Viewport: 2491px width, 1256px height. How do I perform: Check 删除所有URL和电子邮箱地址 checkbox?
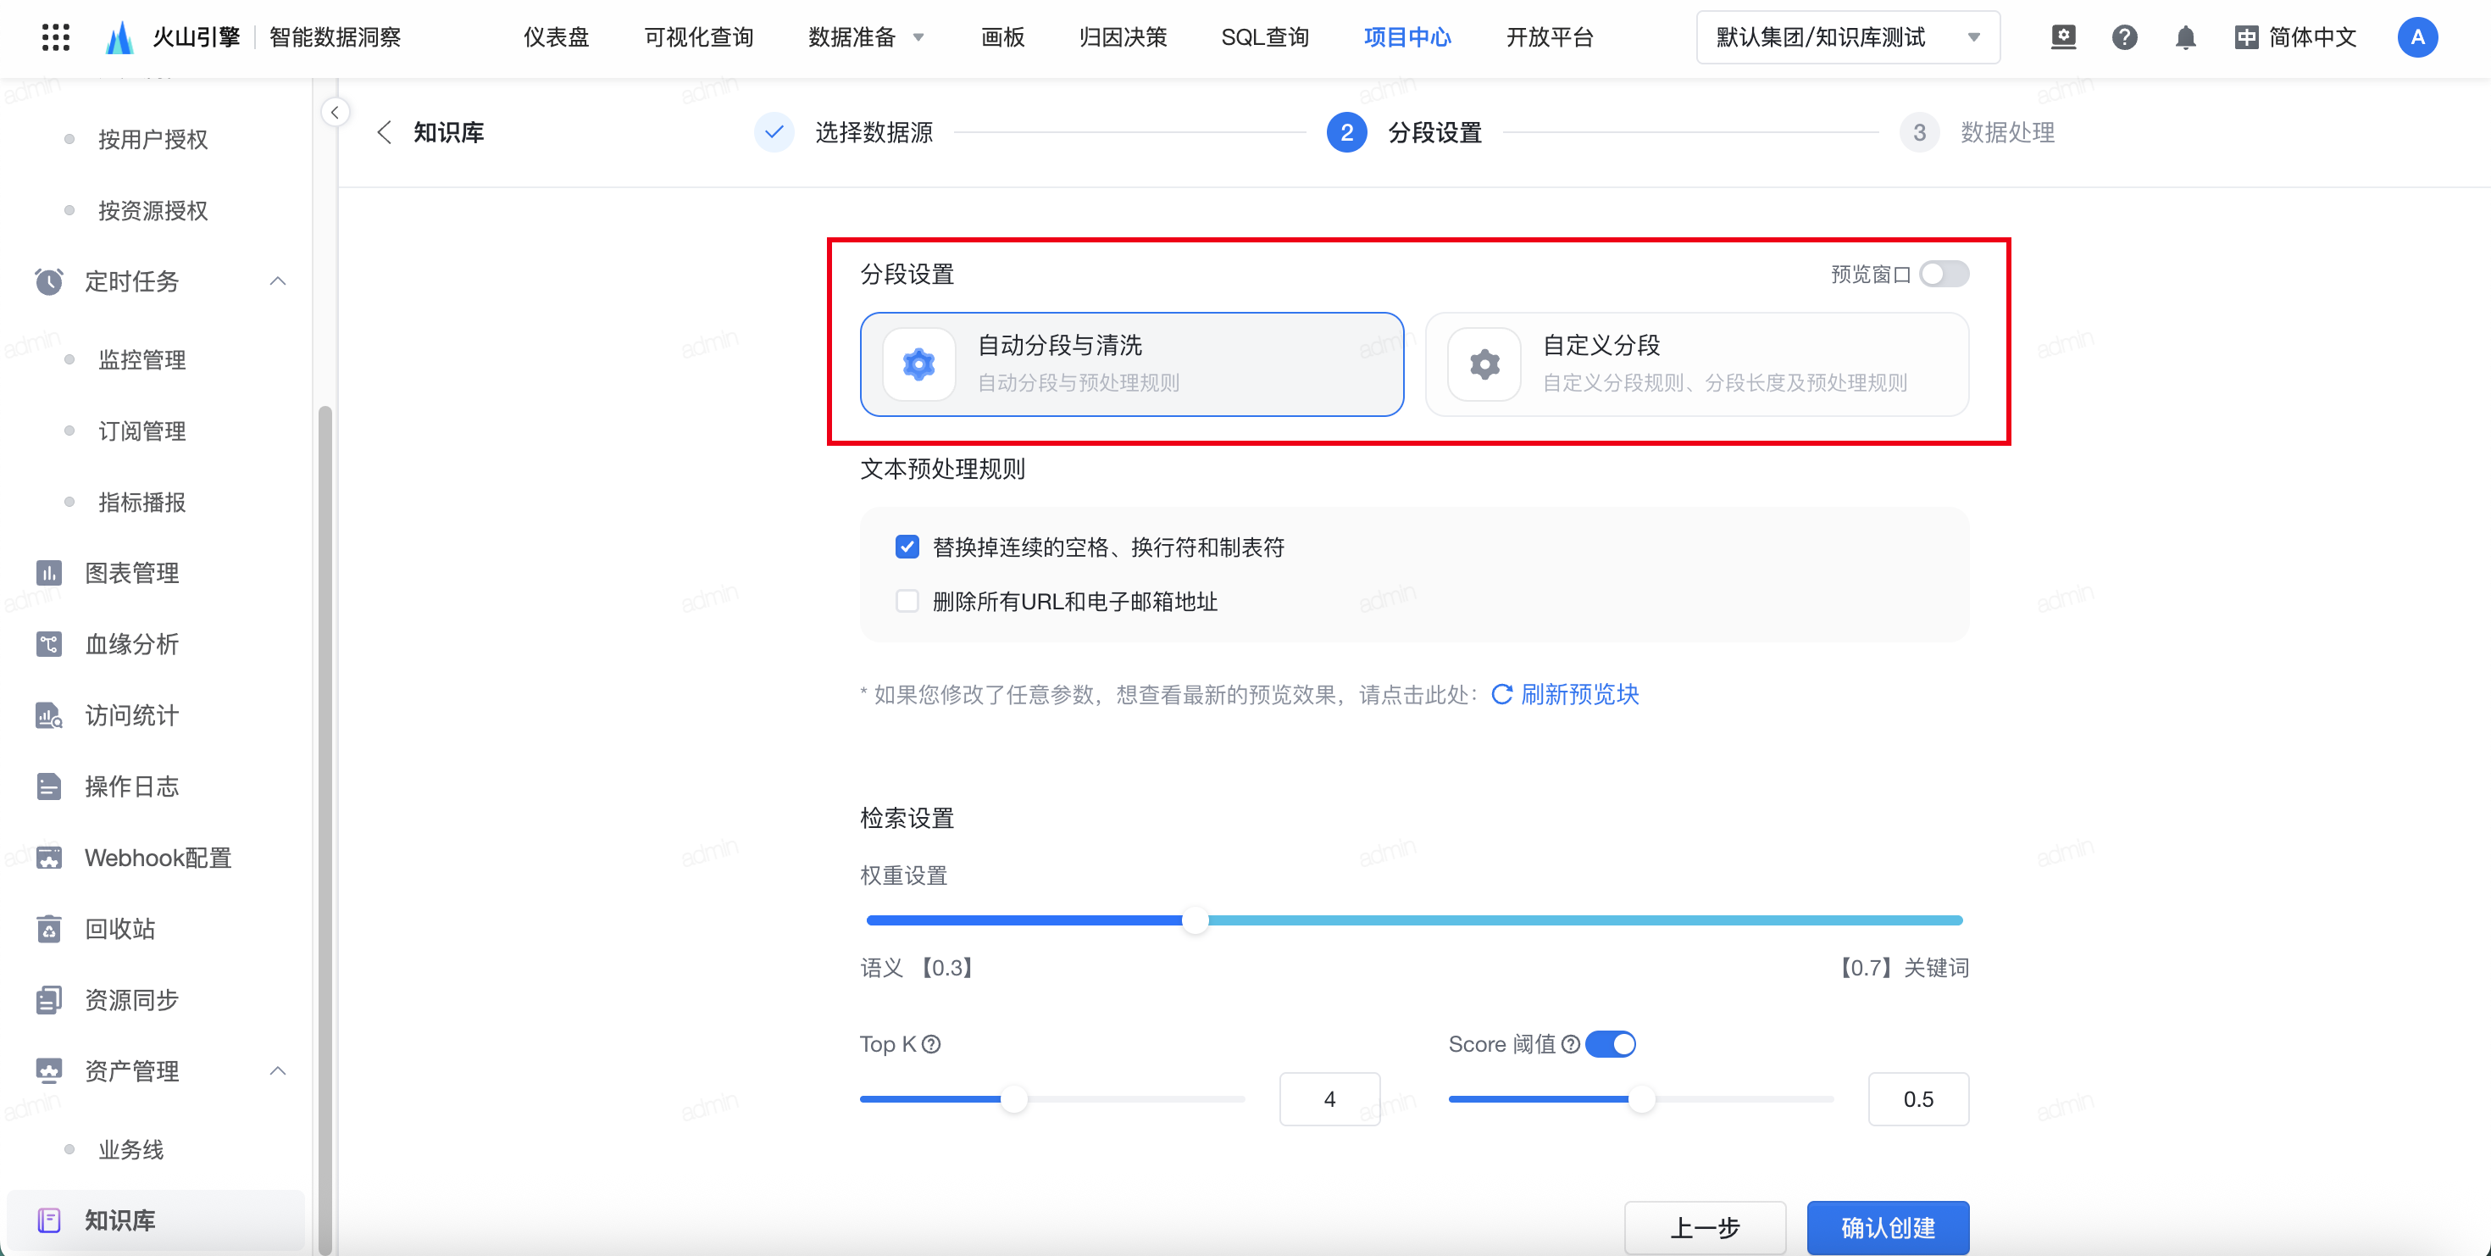907,602
